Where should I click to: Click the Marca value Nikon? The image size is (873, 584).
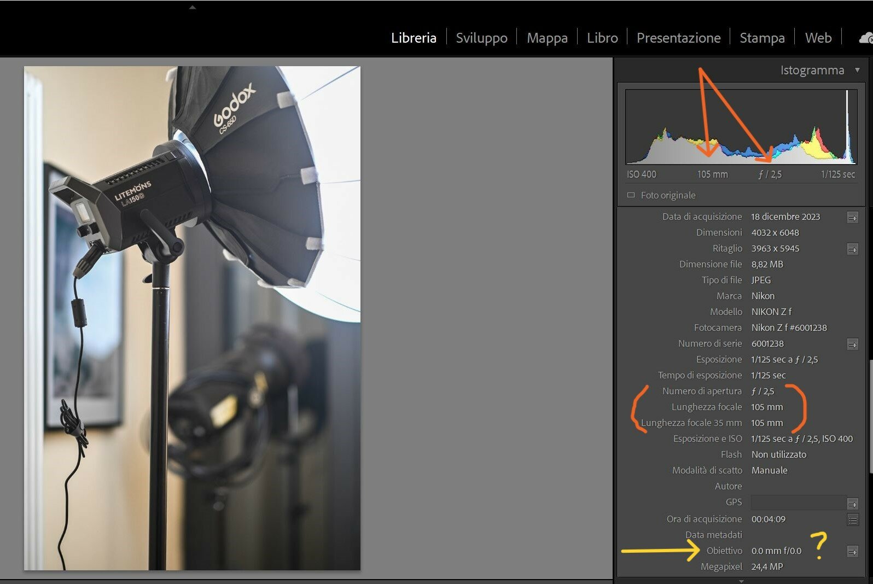point(763,296)
